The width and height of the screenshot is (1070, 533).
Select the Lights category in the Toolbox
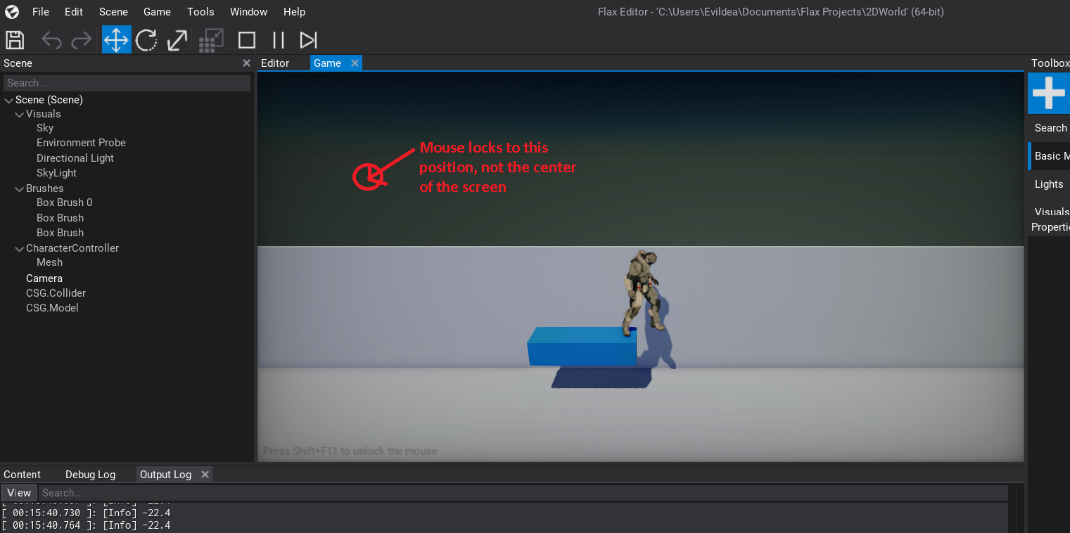(1049, 184)
